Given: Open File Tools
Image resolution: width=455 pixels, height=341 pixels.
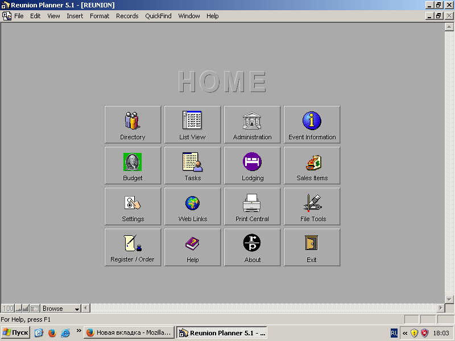Looking at the screenshot, I should click(x=312, y=206).
